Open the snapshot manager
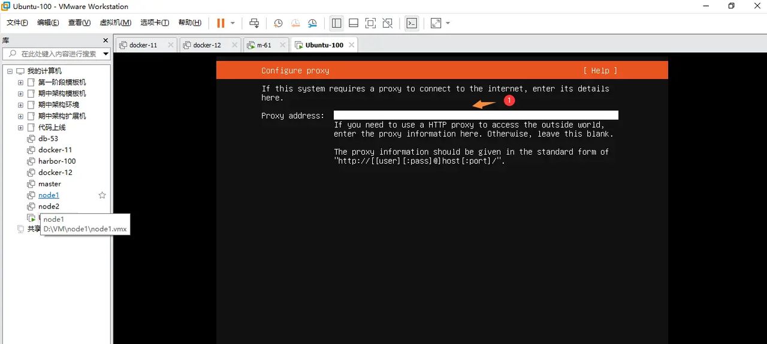Viewport: 767px width, 344px height. tap(312, 23)
